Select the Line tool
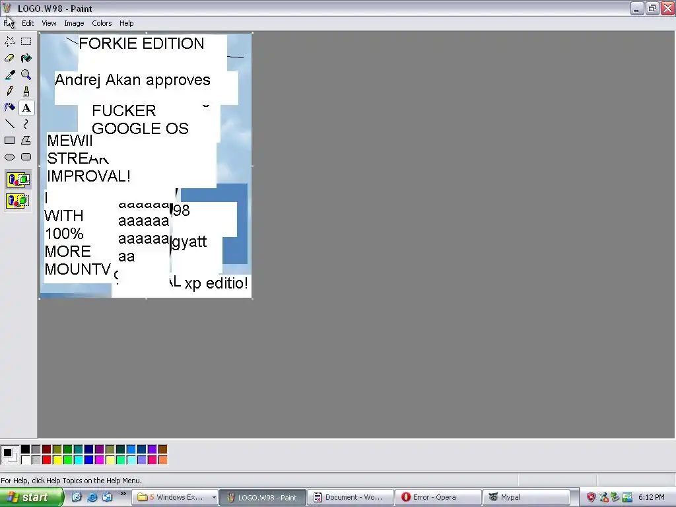Viewport: 676px width, 507px height. (x=9, y=124)
